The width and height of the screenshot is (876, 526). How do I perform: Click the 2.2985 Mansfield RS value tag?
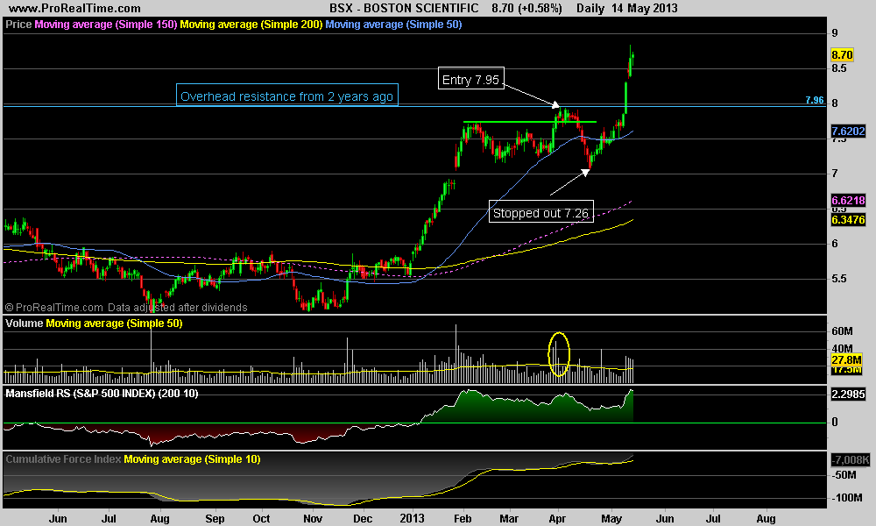pos(848,394)
